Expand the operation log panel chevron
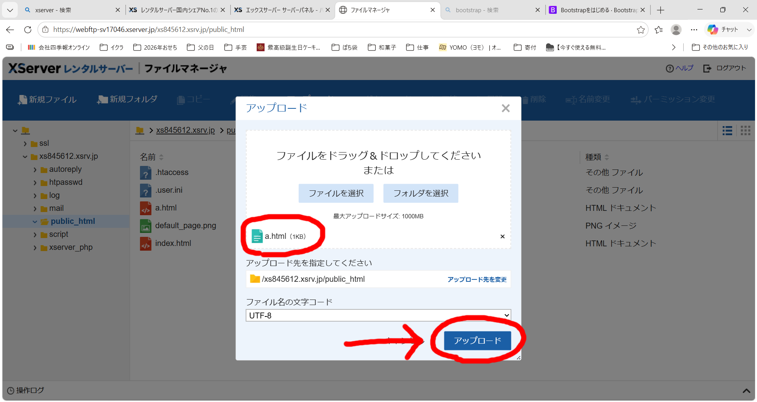 click(746, 391)
